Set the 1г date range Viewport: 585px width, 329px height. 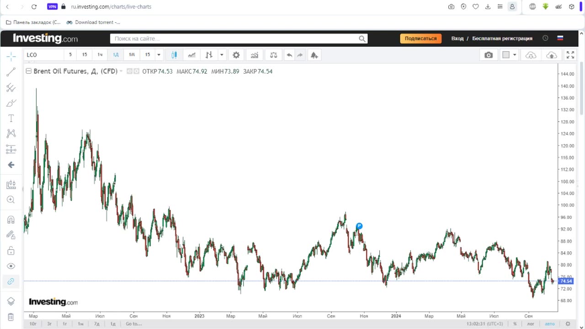(65, 324)
